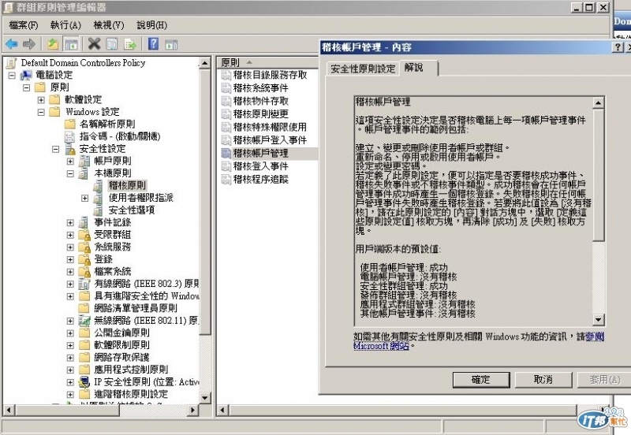Select 稽核帳戶登入事件 in the list

[x=270, y=140]
